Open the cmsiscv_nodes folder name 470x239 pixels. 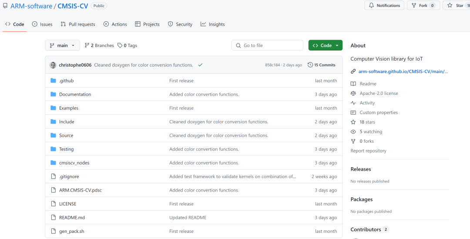tap(74, 163)
